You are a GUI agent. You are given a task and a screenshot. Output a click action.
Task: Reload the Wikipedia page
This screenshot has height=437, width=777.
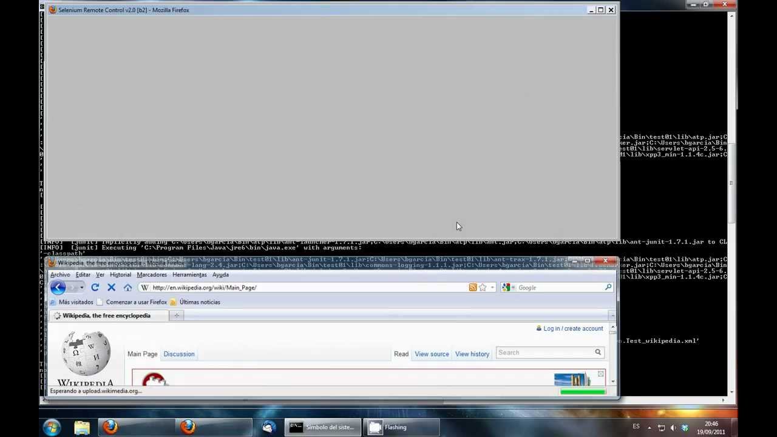coord(95,288)
